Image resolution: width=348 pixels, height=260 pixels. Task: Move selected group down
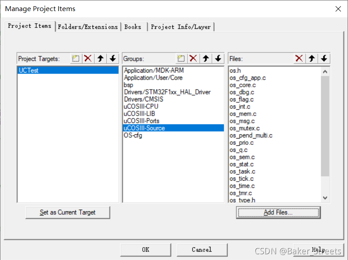pos(218,58)
